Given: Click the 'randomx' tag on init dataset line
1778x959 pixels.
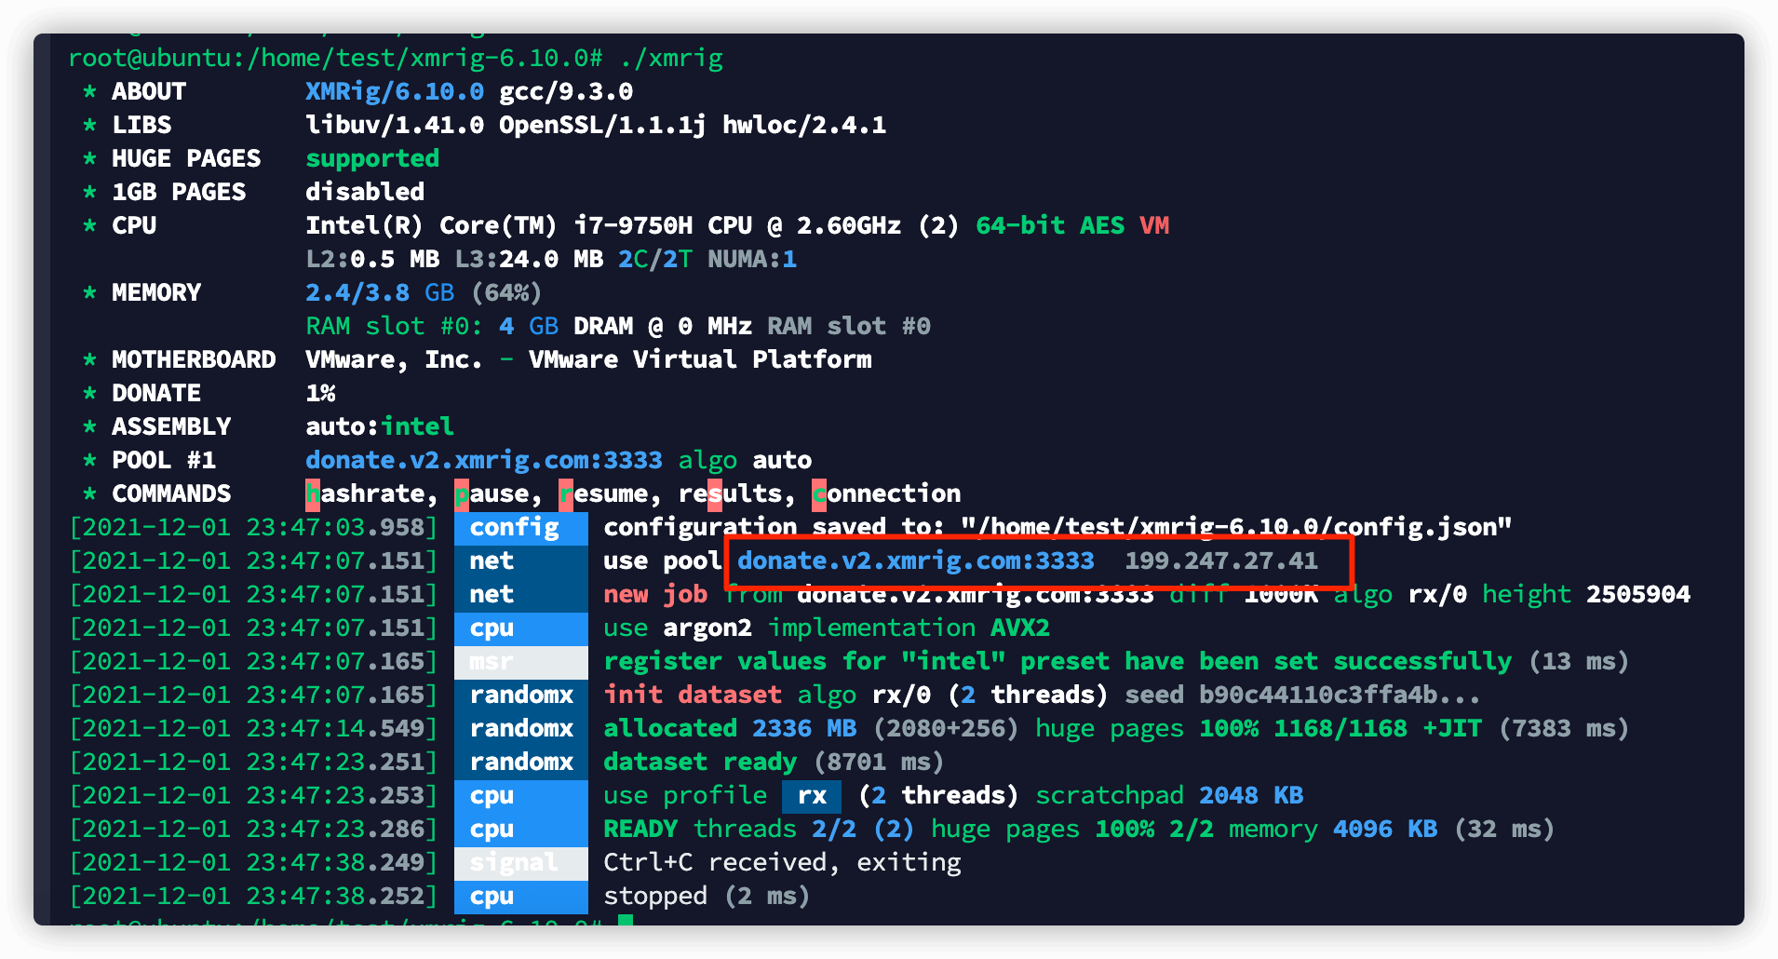Looking at the screenshot, I should tap(521, 695).
